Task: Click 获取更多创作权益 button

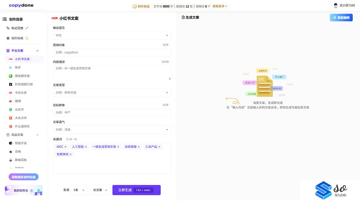Action: point(24,177)
